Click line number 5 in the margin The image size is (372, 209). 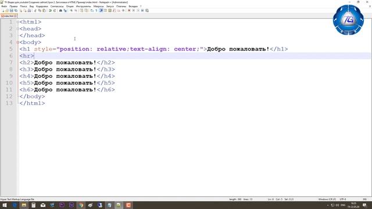(x=11, y=49)
